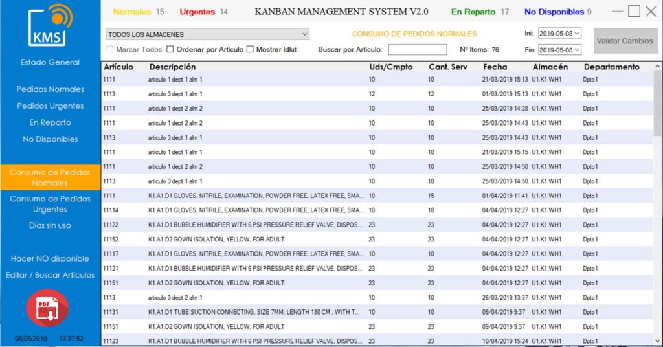663x347 pixels.
Task: Open the TODOS LOS ALMACENES dropdown
Action: (x=208, y=34)
